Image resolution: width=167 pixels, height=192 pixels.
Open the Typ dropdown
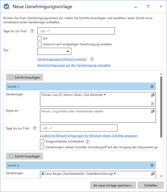click(x=54, y=51)
